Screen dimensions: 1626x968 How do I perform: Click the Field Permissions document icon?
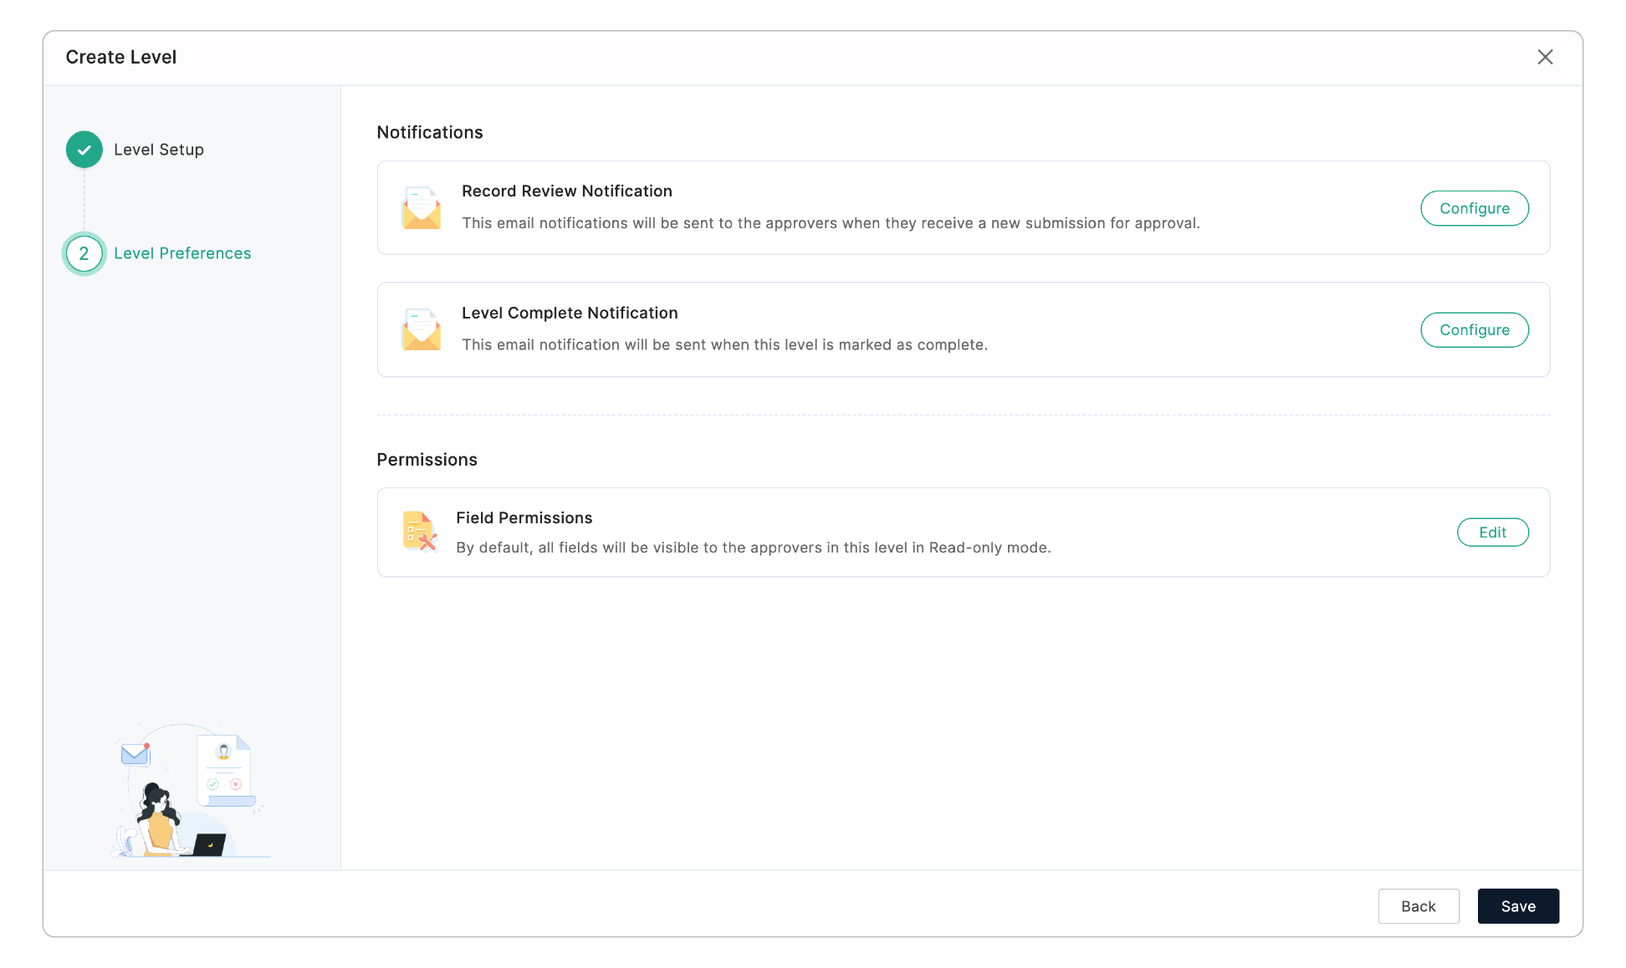point(420,532)
